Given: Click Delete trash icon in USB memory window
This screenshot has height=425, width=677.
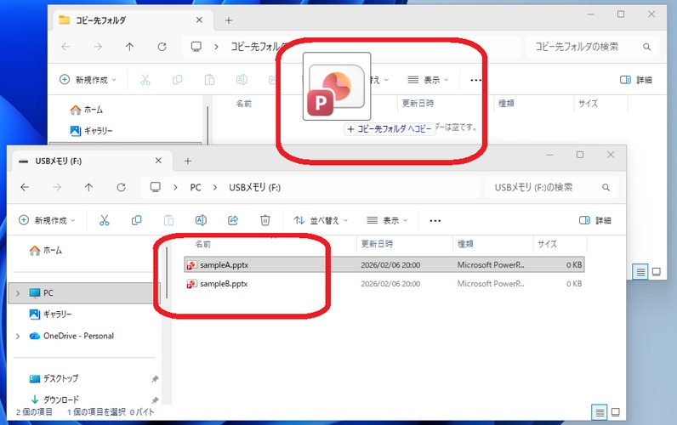Looking at the screenshot, I should click(265, 220).
